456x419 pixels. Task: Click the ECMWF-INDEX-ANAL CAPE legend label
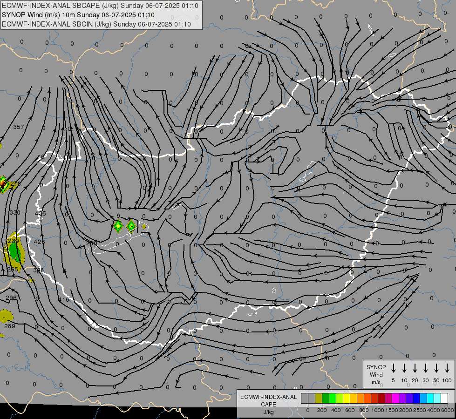tap(268, 400)
